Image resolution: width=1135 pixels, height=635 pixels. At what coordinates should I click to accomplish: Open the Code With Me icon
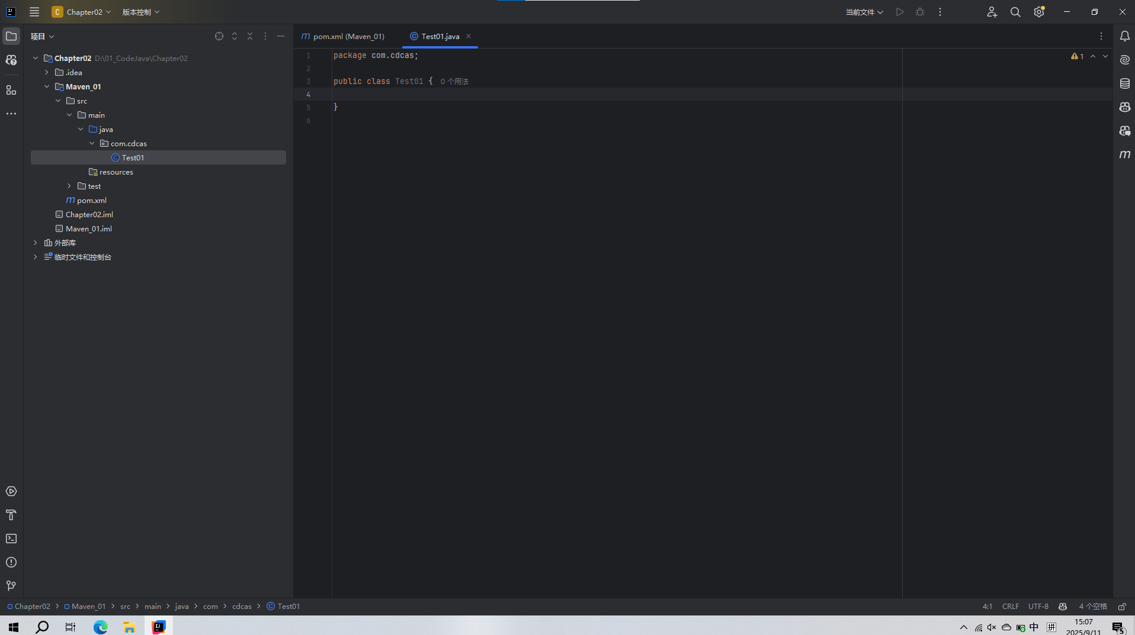pos(992,12)
